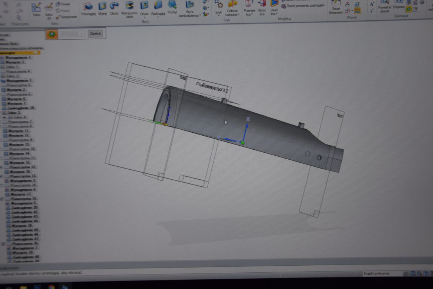Select the Przenieś lica tool

[x=249, y=8]
